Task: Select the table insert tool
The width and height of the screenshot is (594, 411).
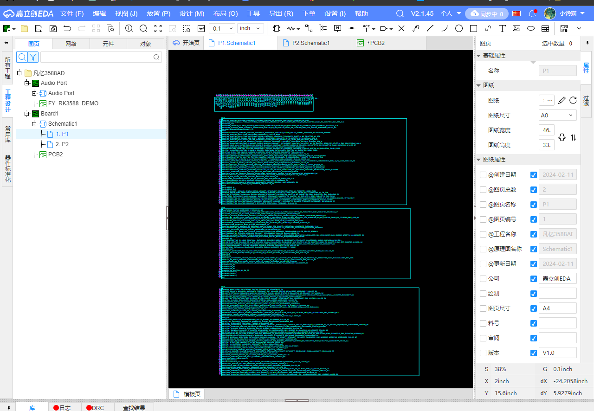Action: coord(545,28)
